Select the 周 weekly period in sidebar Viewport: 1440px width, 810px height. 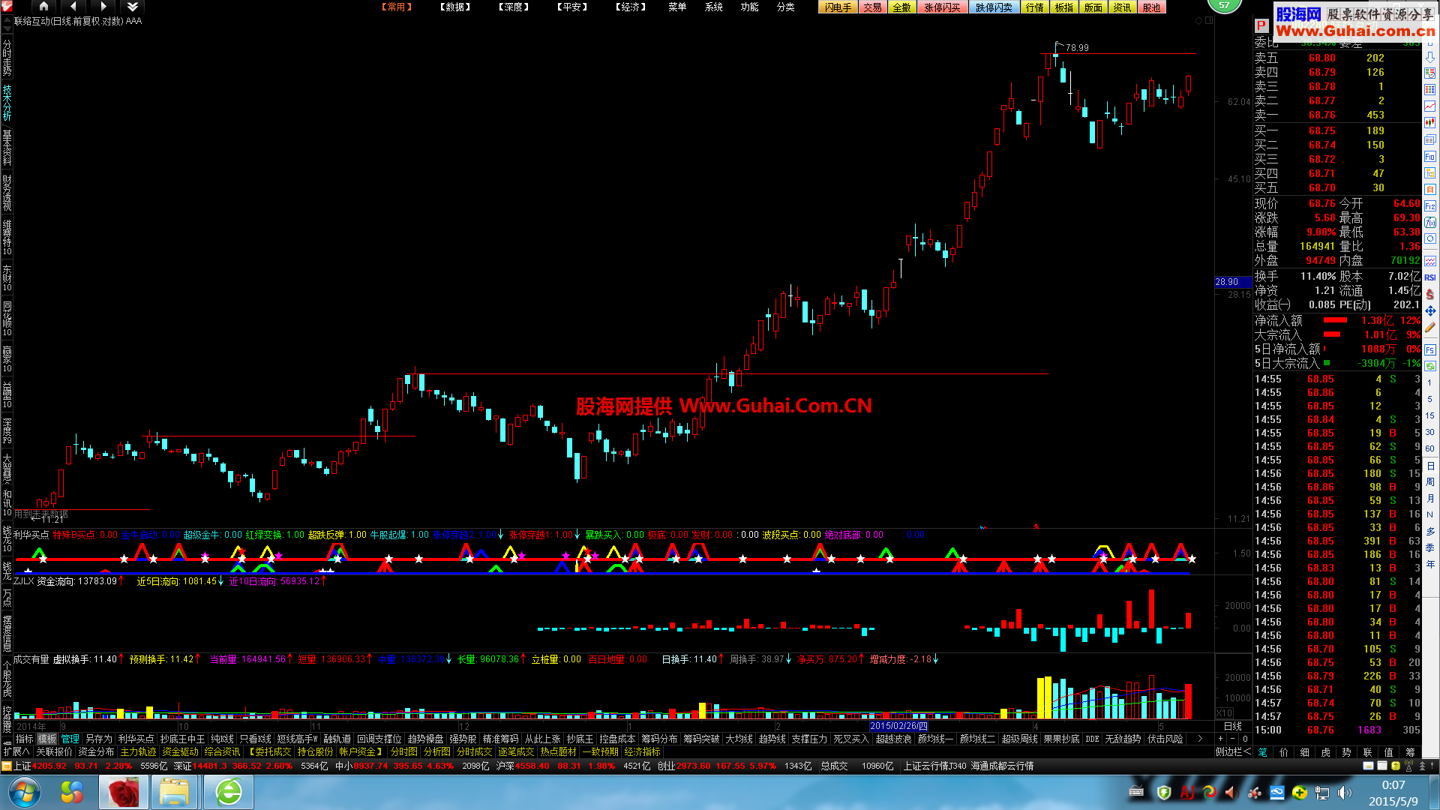pos(1430,481)
